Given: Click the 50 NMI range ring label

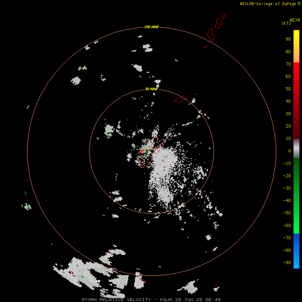Looking at the screenshot, I should pyautogui.click(x=151, y=89).
